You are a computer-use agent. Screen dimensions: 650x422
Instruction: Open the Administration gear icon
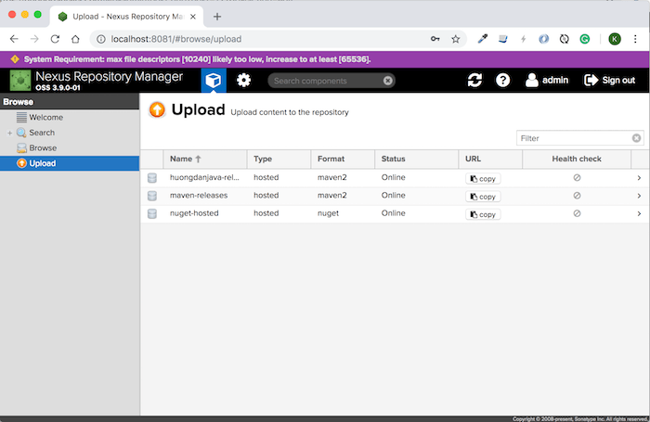243,80
